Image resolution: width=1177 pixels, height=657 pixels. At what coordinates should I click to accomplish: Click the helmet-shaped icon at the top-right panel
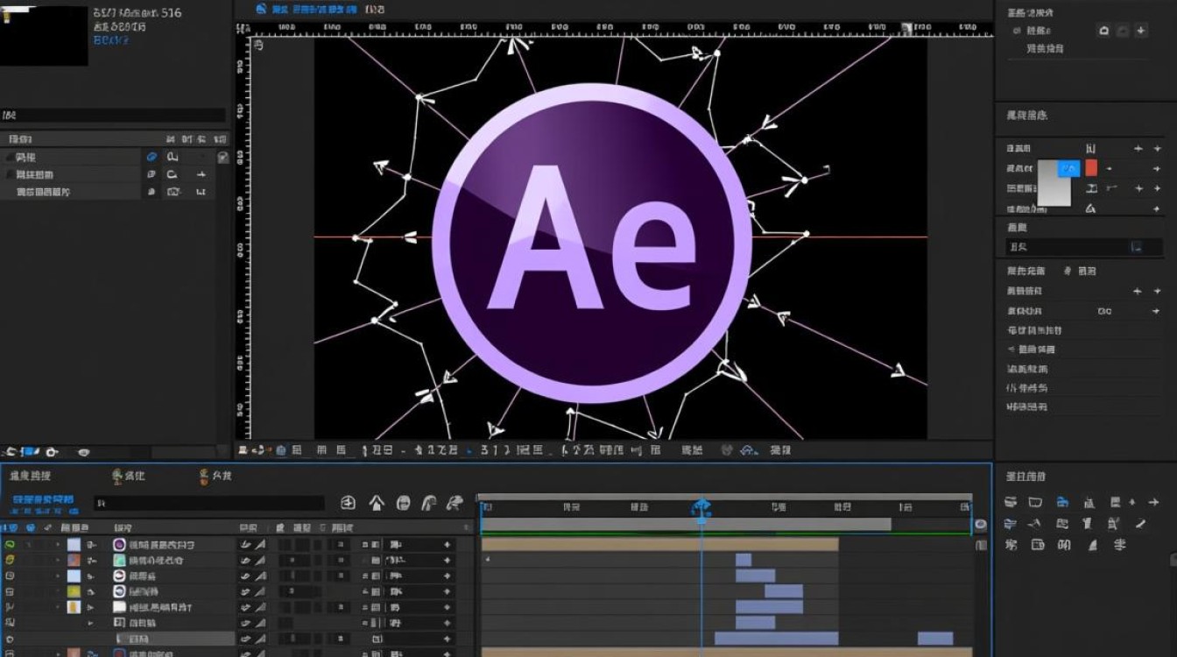pos(1103,31)
